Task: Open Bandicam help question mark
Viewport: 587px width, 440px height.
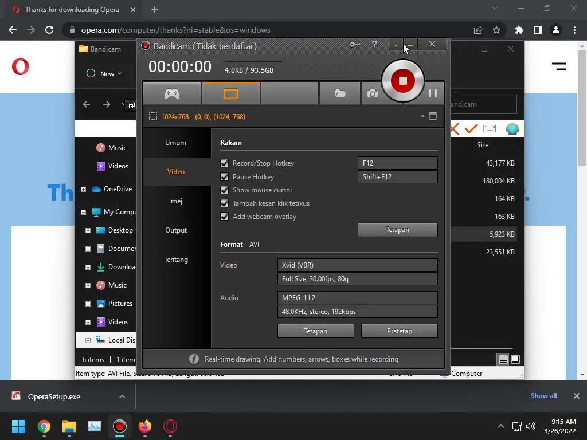Action: coord(374,44)
